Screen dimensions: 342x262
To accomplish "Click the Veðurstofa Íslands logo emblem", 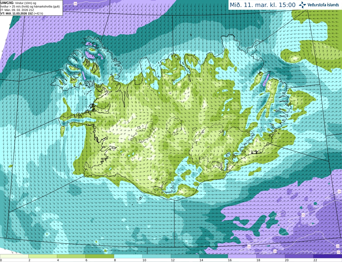I will [x=302, y=5].
